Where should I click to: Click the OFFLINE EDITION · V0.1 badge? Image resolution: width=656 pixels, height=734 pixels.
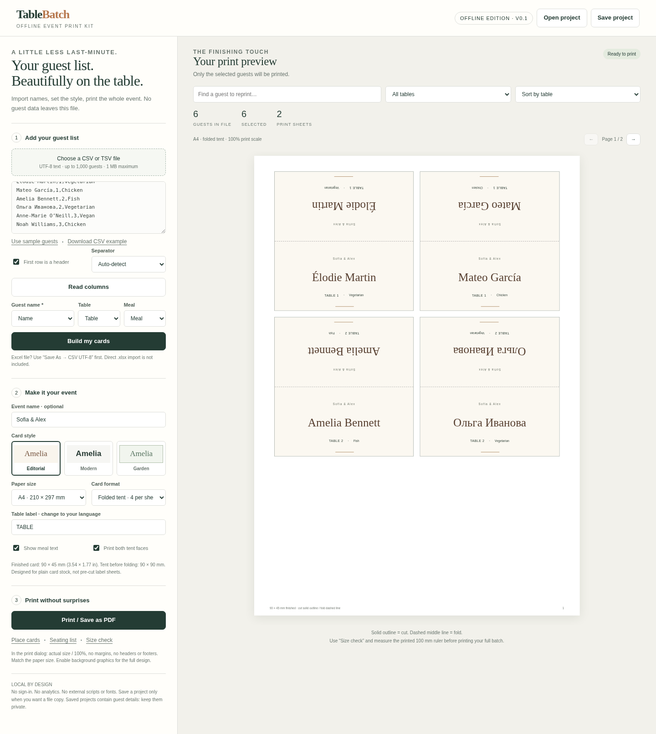tap(494, 18)
